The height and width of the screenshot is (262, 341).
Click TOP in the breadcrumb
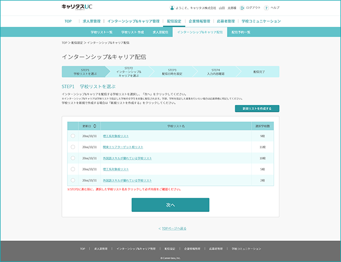[64, 43]
